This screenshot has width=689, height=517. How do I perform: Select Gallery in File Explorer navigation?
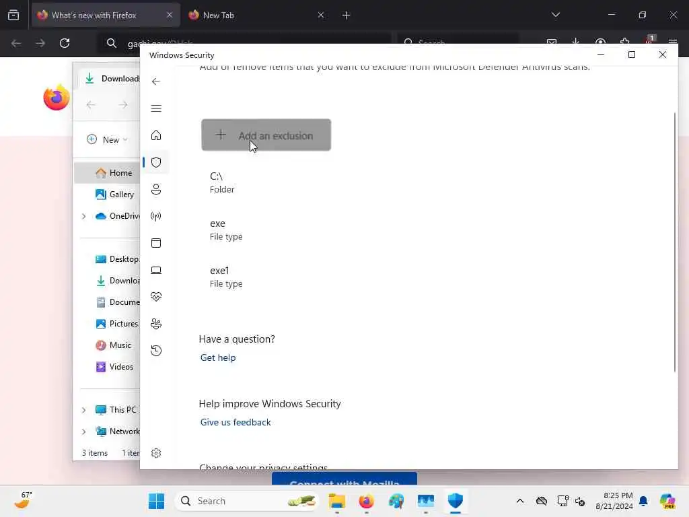pyautogui.click(x=114, y=195)
